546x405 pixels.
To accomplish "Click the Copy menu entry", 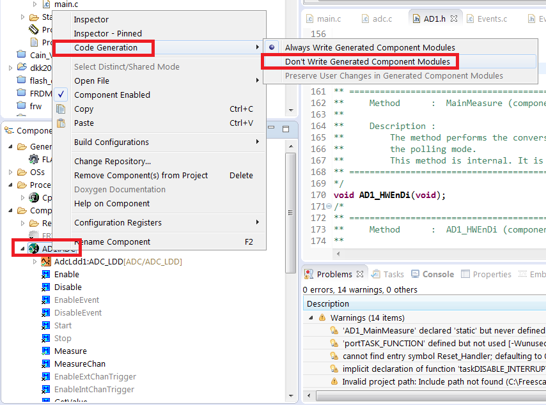I will [84, 109].
